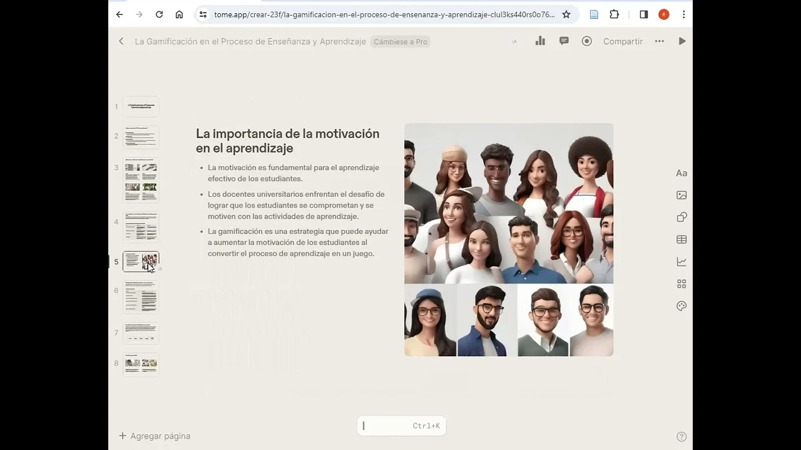801x450 pixels.
Task: Go back using the left chevron
Action: (x=121, y=41)
